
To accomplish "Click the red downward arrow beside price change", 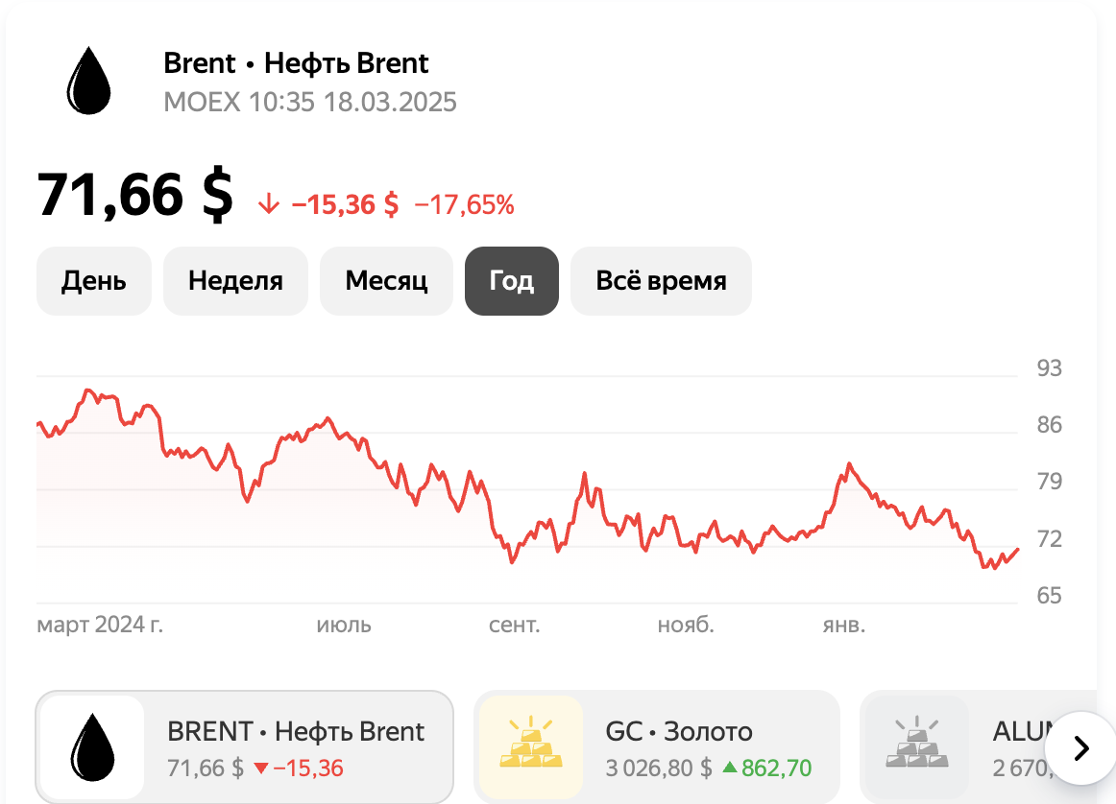I will [x=266, y=203].
